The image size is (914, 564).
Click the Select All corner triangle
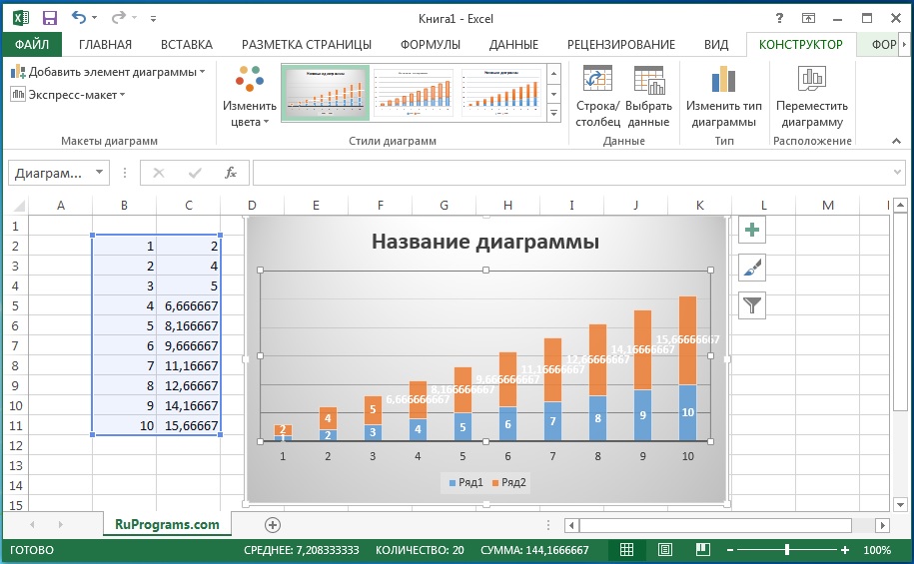tap(18, 206)
